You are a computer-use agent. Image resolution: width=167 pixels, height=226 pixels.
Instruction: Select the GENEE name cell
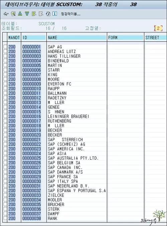coord(54,107)
